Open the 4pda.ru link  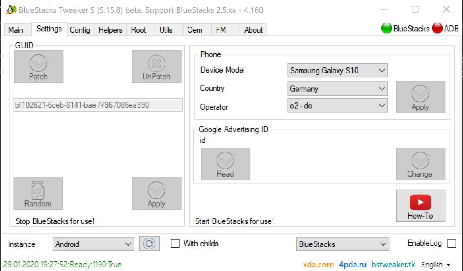click(x=353, y=265)
